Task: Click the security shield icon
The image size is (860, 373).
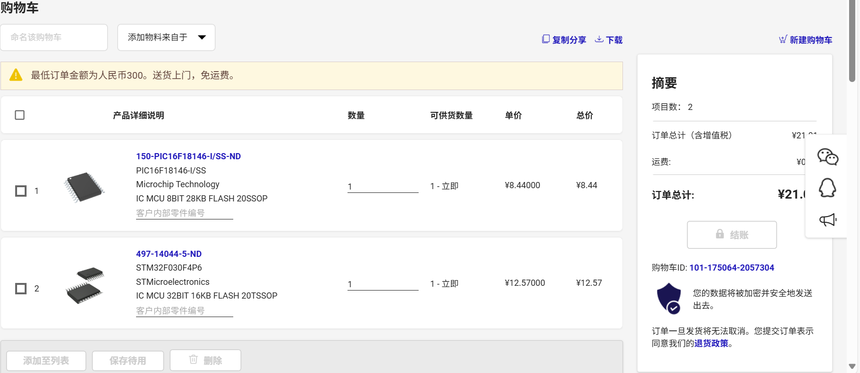Action: [669, 298]
